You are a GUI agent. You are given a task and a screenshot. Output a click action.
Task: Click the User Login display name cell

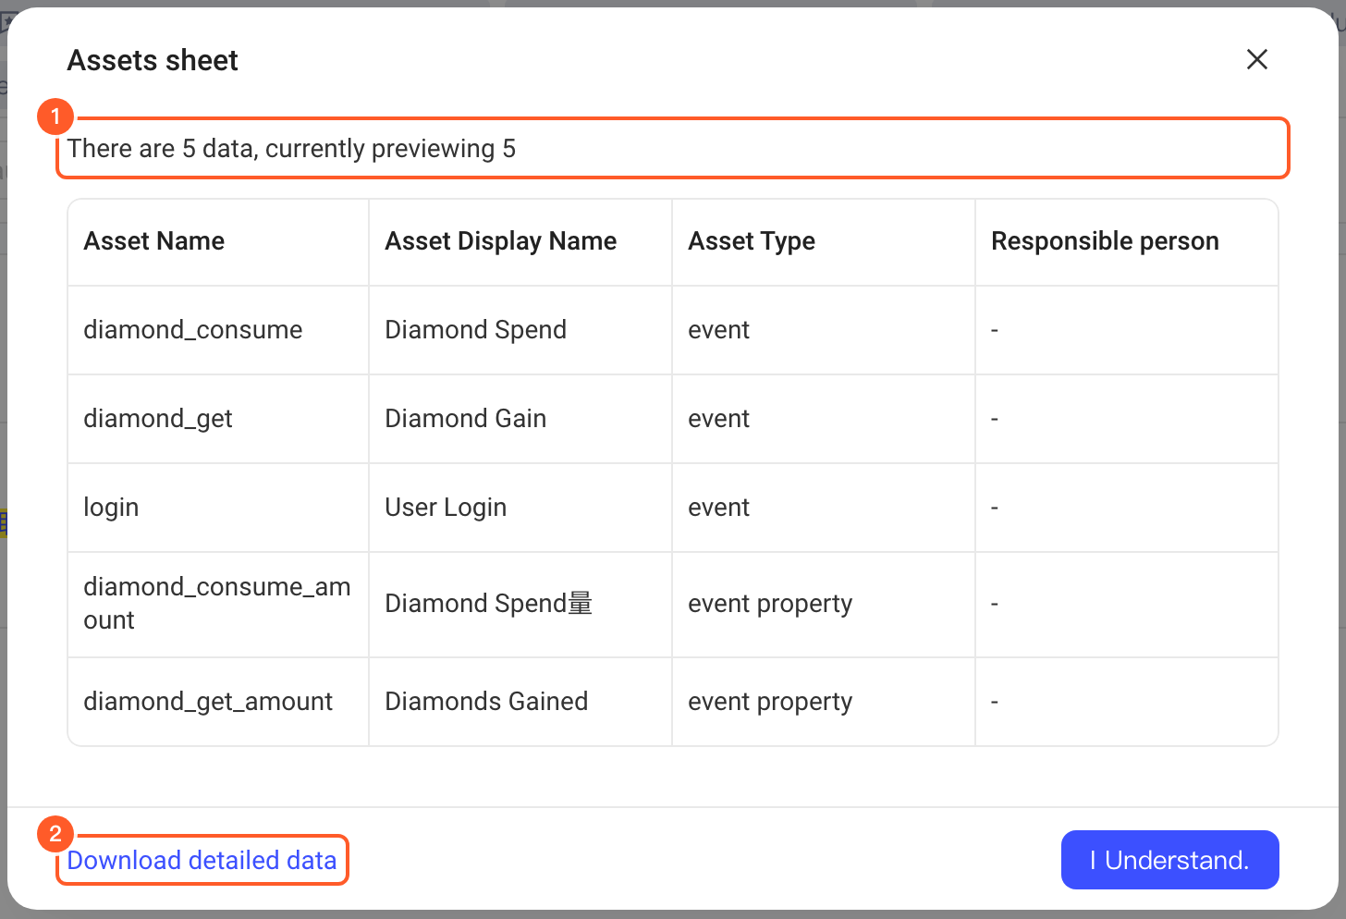click(x=520, y=508)
